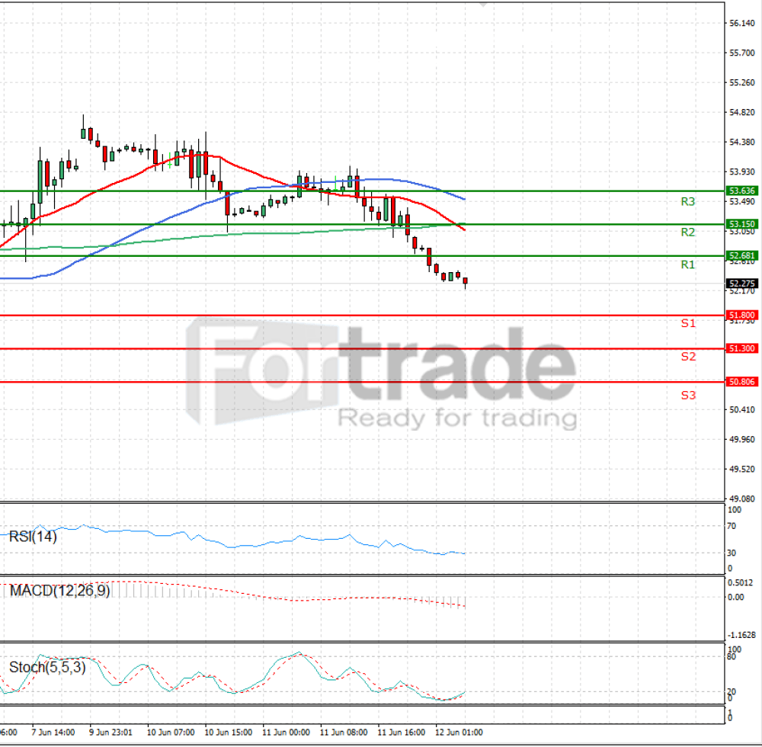Click the -1.1628 MACD scale value
The image size is (762, 747).
point(741,635)
